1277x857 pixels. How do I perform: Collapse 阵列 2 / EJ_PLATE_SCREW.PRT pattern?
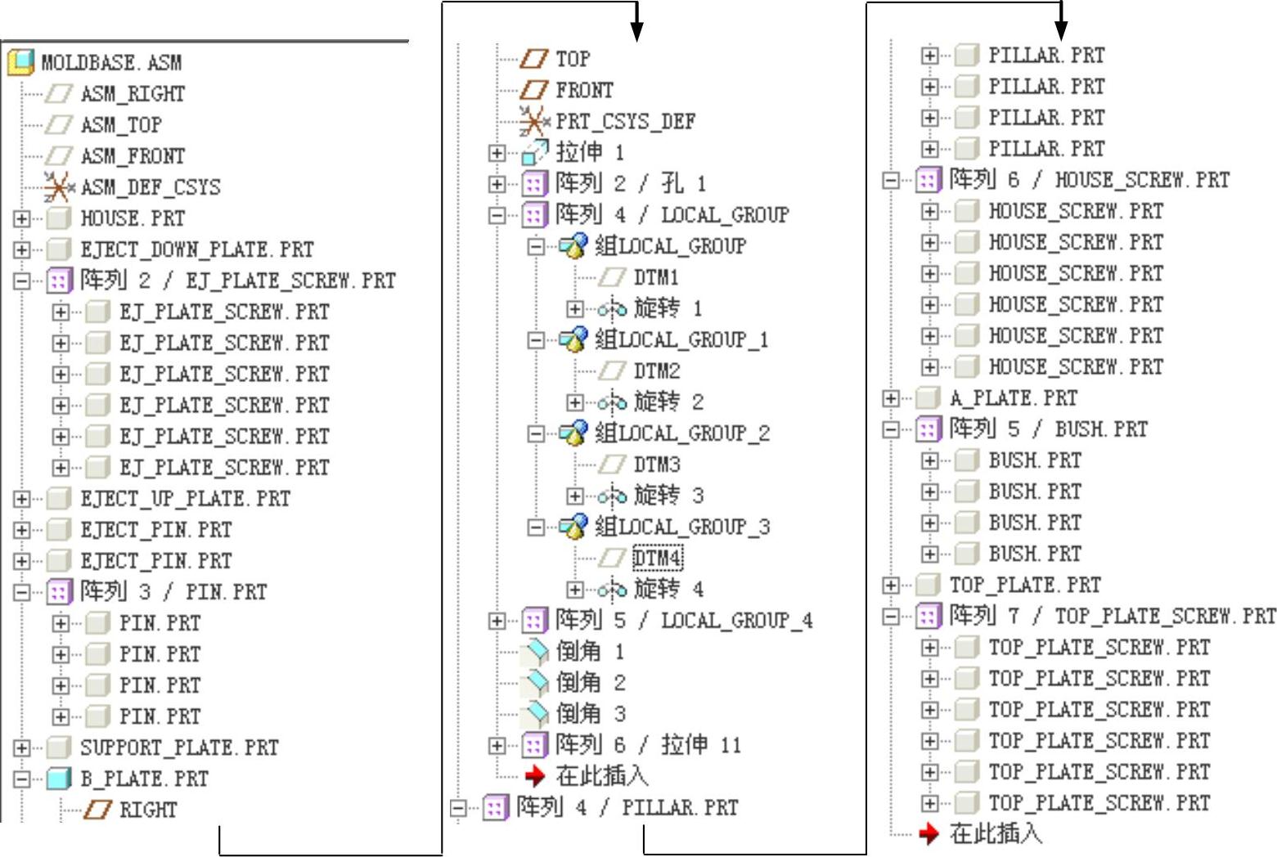[x=21, y=281]
